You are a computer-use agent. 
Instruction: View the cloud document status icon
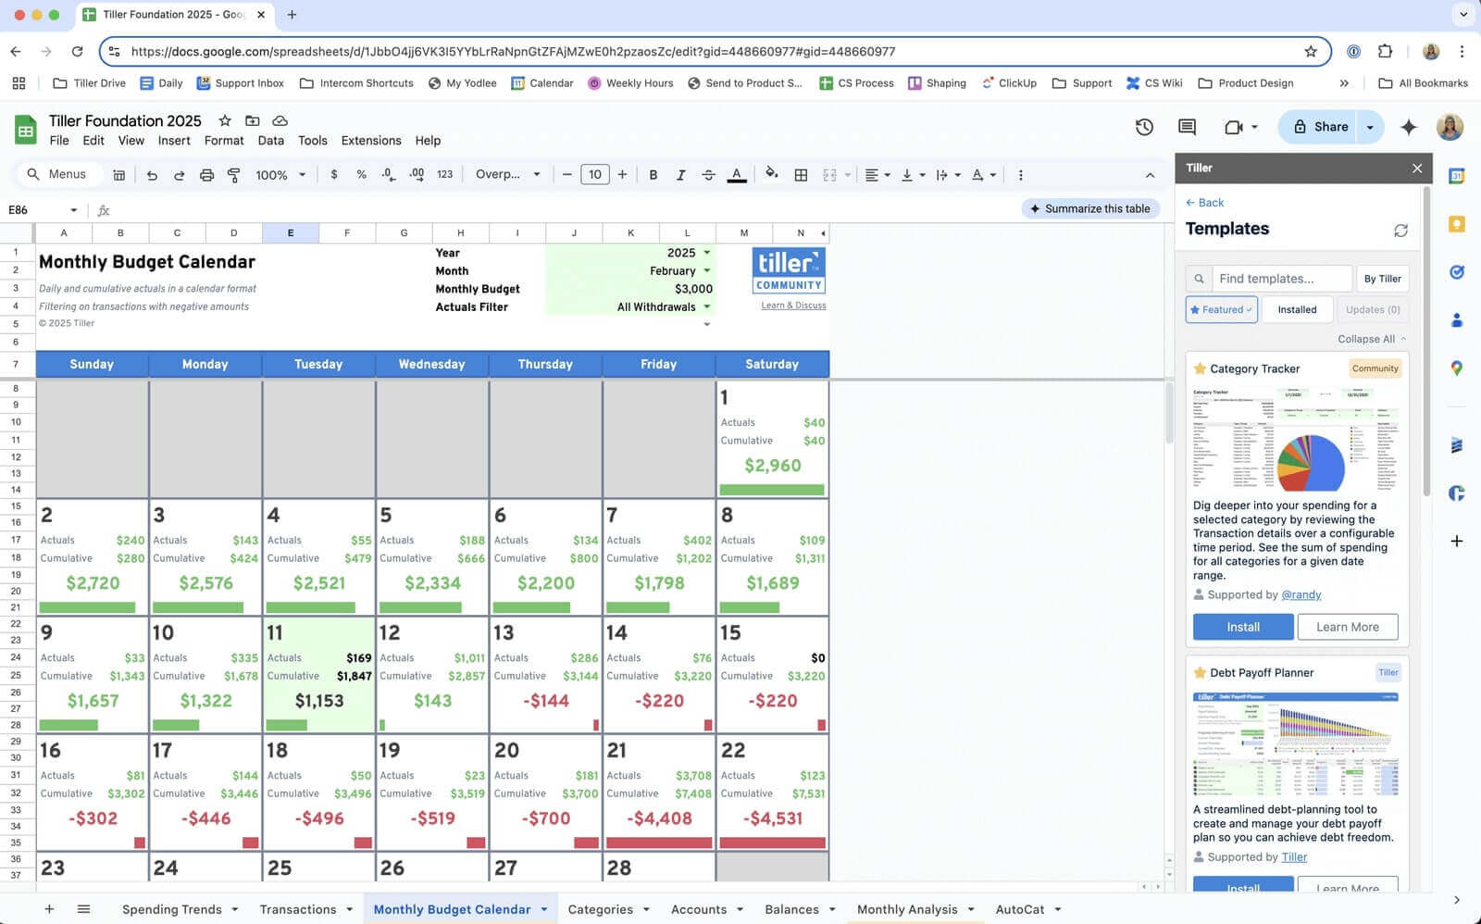click(x=280, y=120)
